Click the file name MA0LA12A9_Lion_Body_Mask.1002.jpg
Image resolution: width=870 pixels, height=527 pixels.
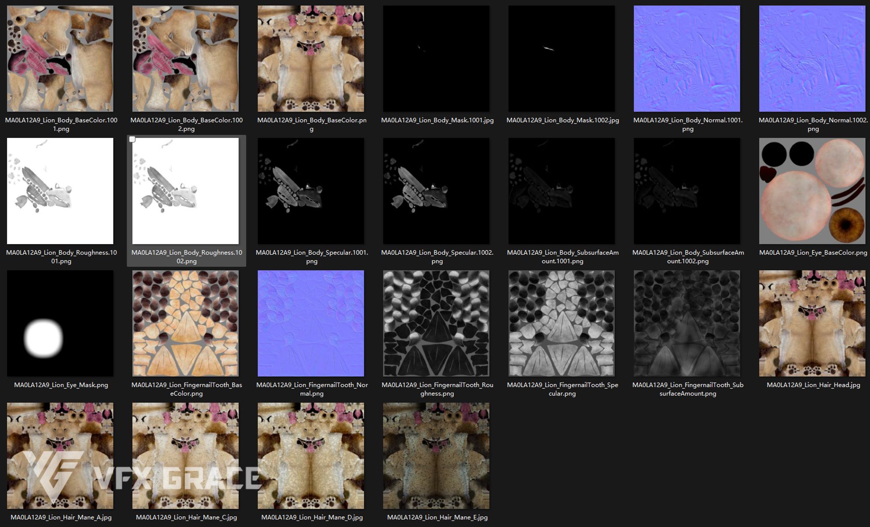coord(563,120)
